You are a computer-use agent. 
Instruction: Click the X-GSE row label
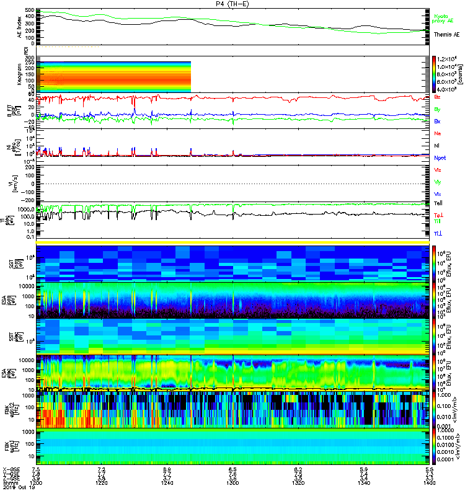11,469
